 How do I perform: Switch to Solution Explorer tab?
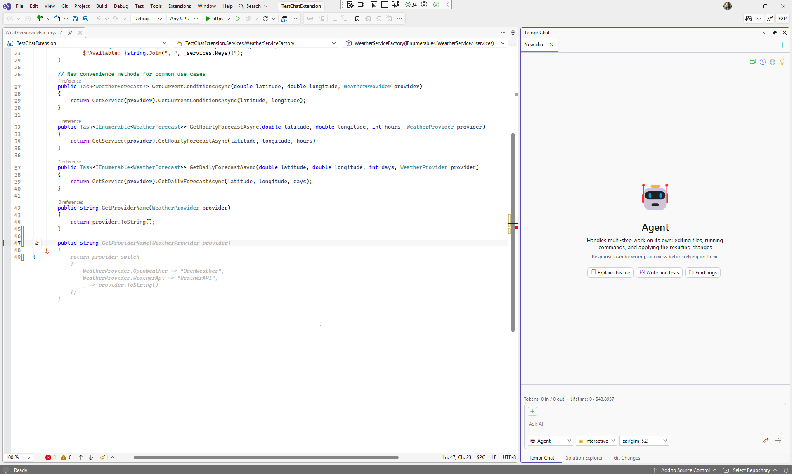click(584, 458)
